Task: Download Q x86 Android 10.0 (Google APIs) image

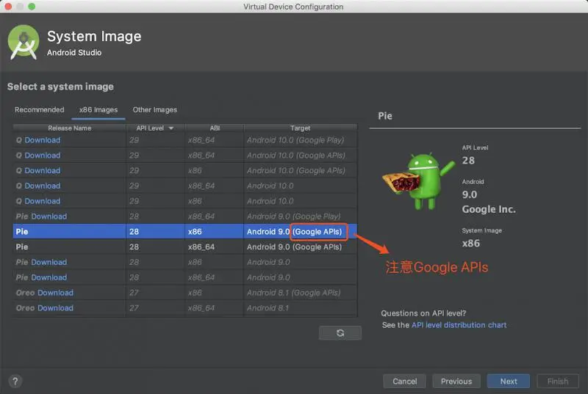Action: point(43,171)
